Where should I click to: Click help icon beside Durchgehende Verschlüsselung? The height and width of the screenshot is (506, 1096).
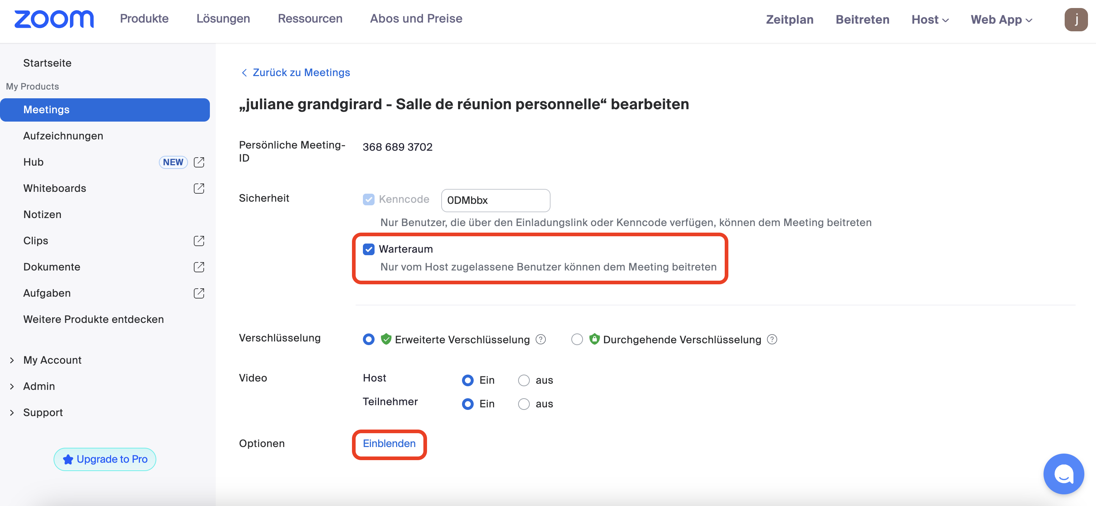pos(772,339)
